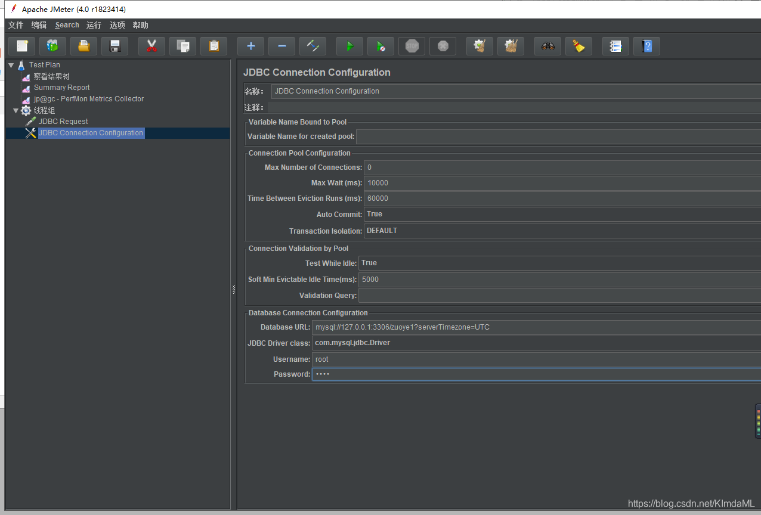The image size is (761, 515).
Task: Click the JDBC Driver class field
Action: pos(536,343)
